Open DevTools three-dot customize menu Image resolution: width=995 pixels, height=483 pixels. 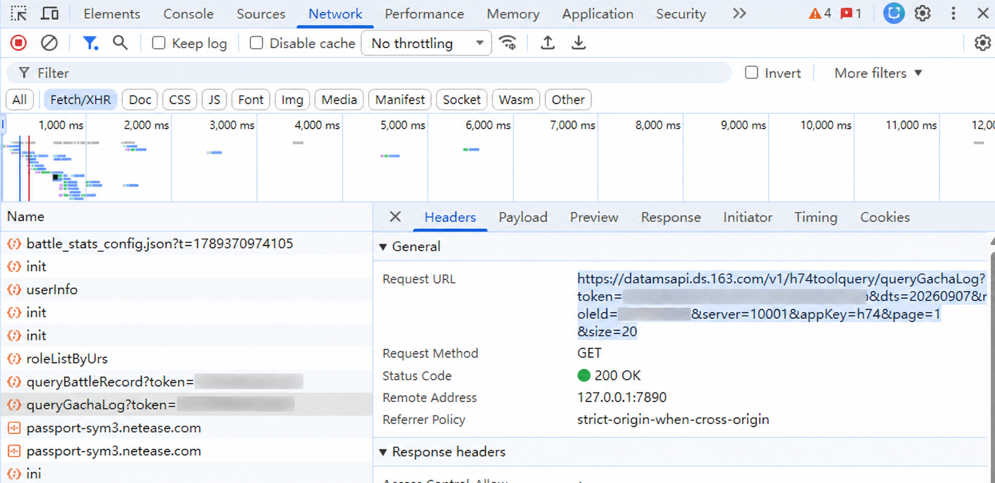click(x=953, y=13)
